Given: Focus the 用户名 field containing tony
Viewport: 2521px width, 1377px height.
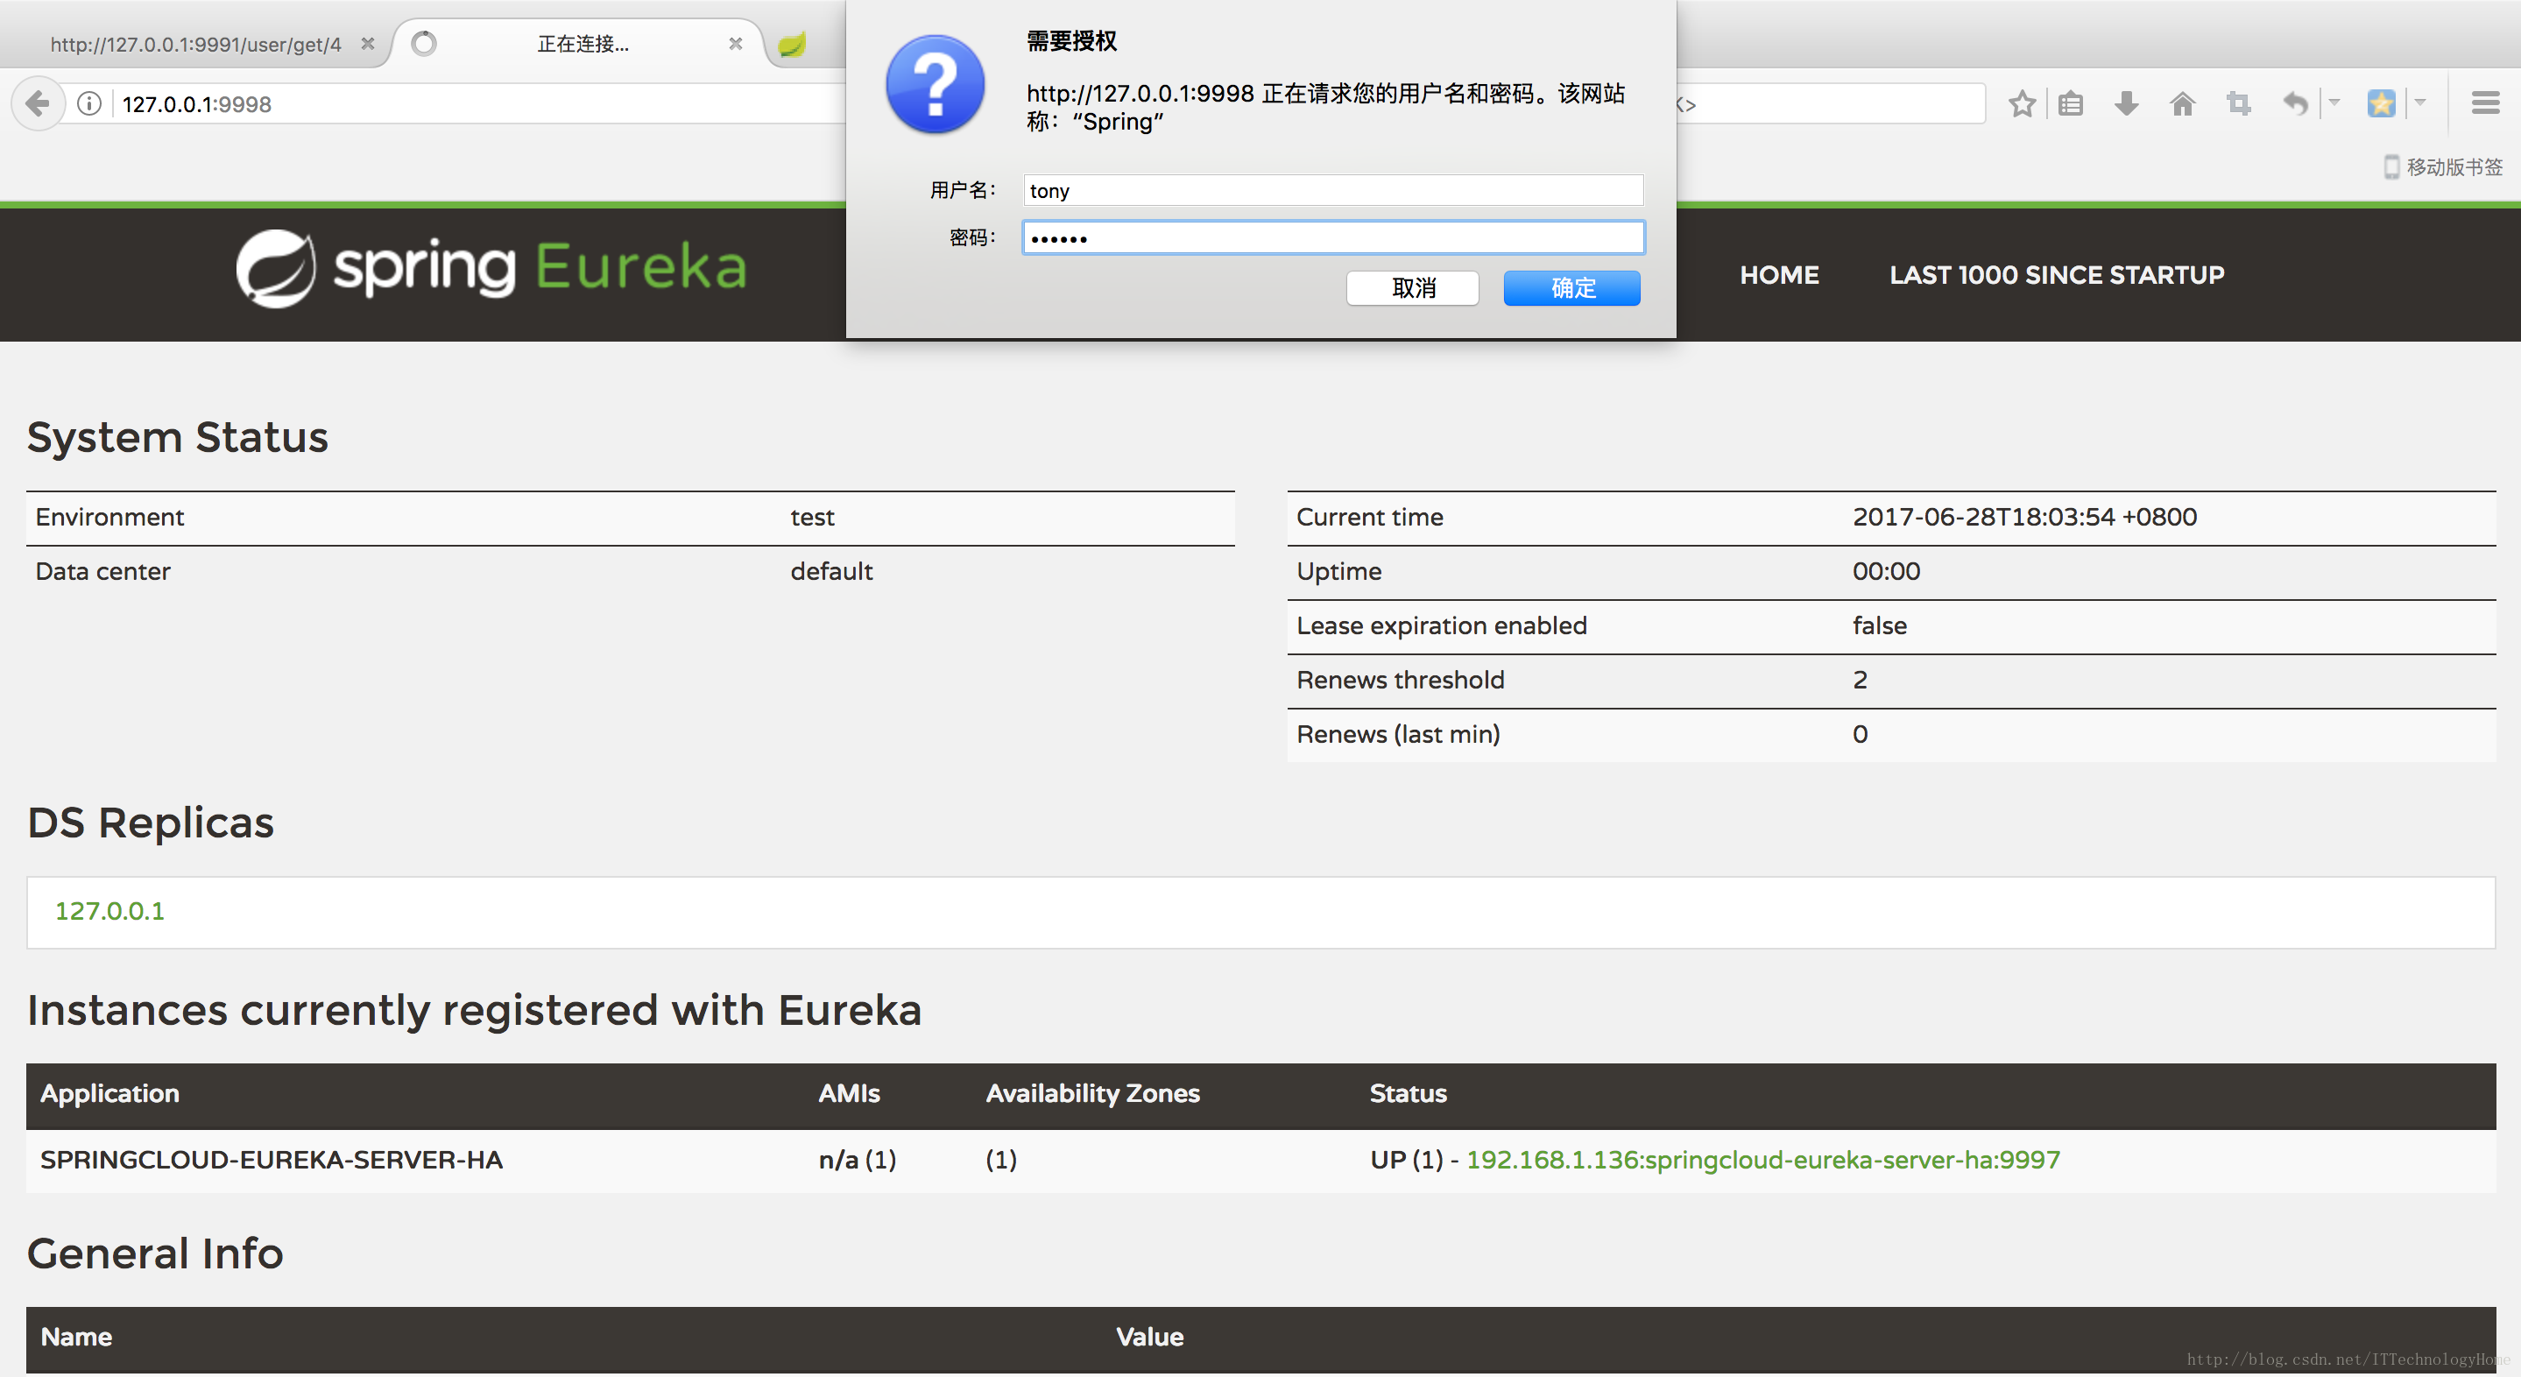Looking at the screenshot, I should (1333, 190).
